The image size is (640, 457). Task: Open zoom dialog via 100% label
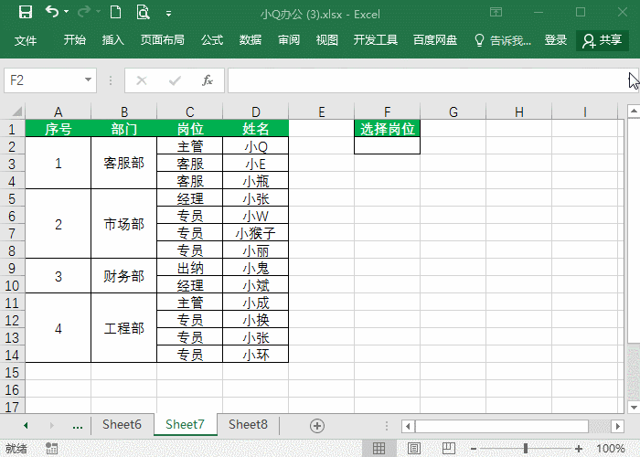pos(611,449)
